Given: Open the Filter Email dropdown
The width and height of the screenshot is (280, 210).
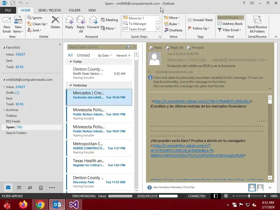Looking at the screenshot, I should [229, 30].
